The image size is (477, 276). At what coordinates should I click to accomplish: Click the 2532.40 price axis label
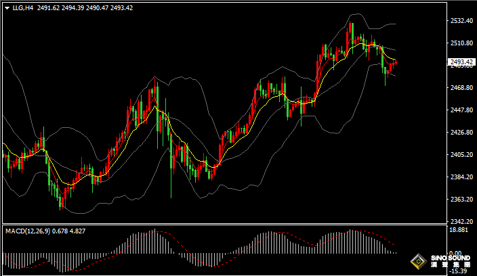click(x=461, y=21)
